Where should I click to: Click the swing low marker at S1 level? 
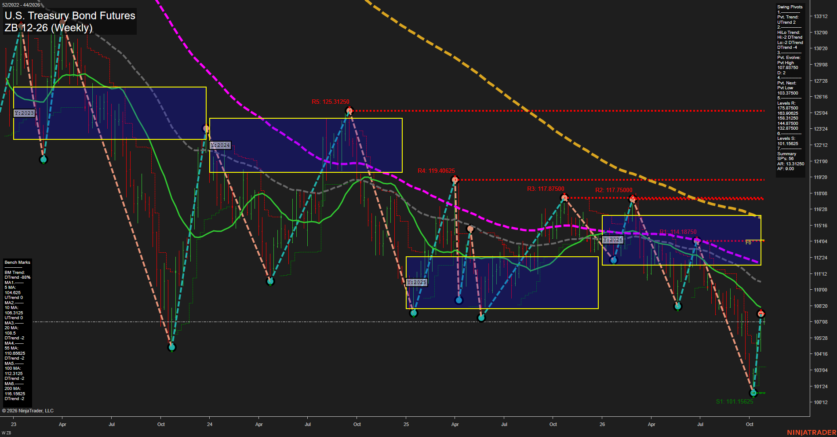coord(753,393)
